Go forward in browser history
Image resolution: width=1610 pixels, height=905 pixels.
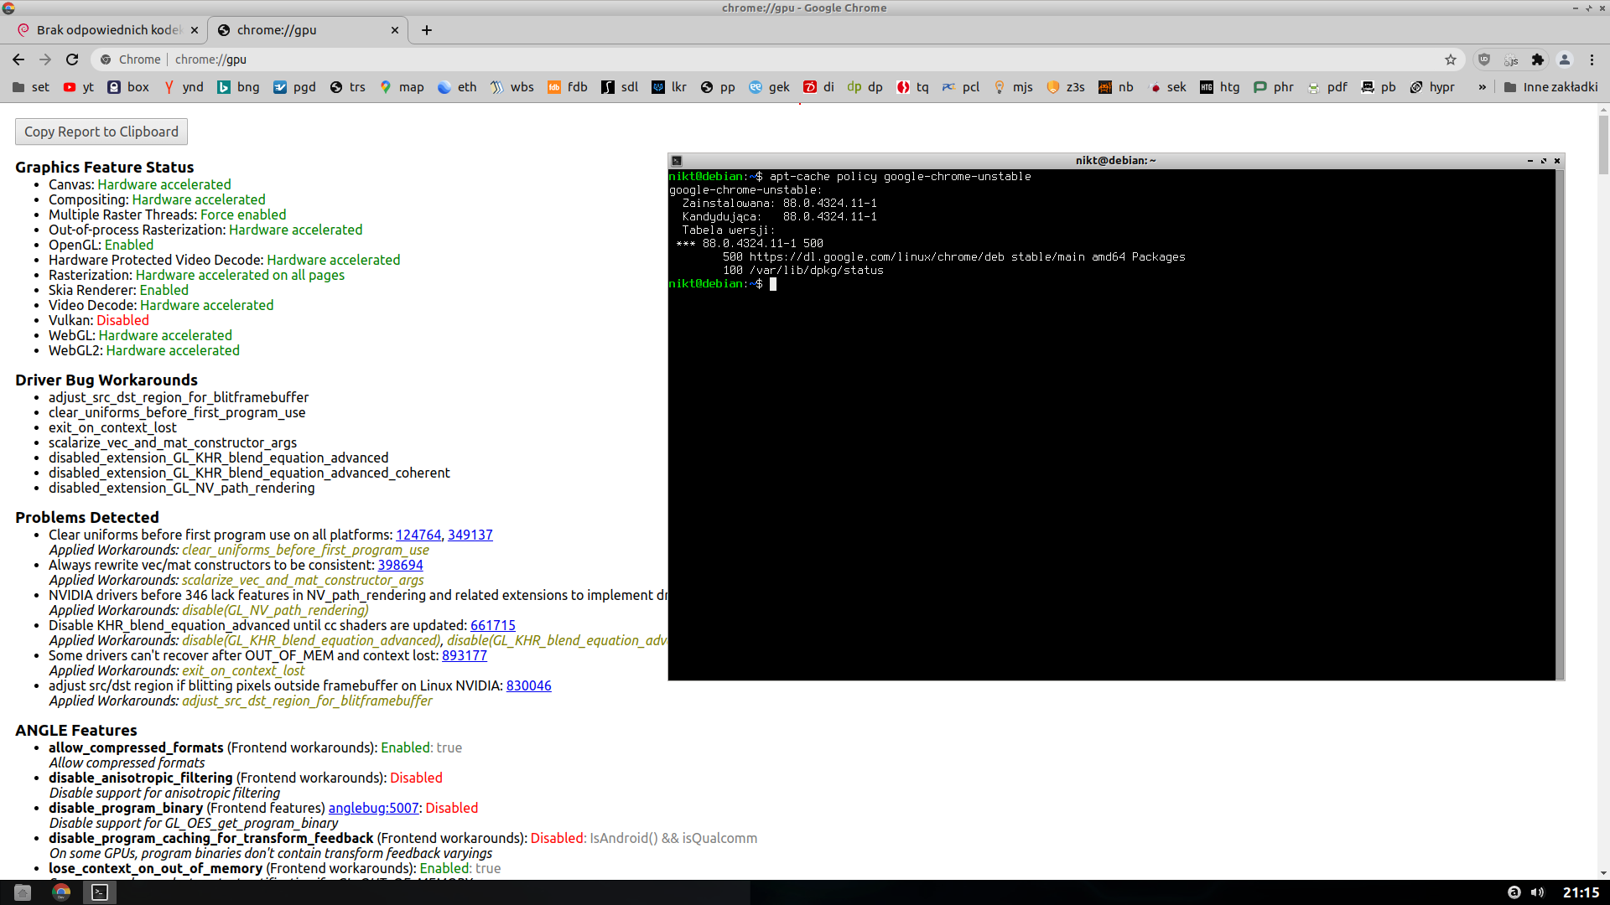[45, 59]
